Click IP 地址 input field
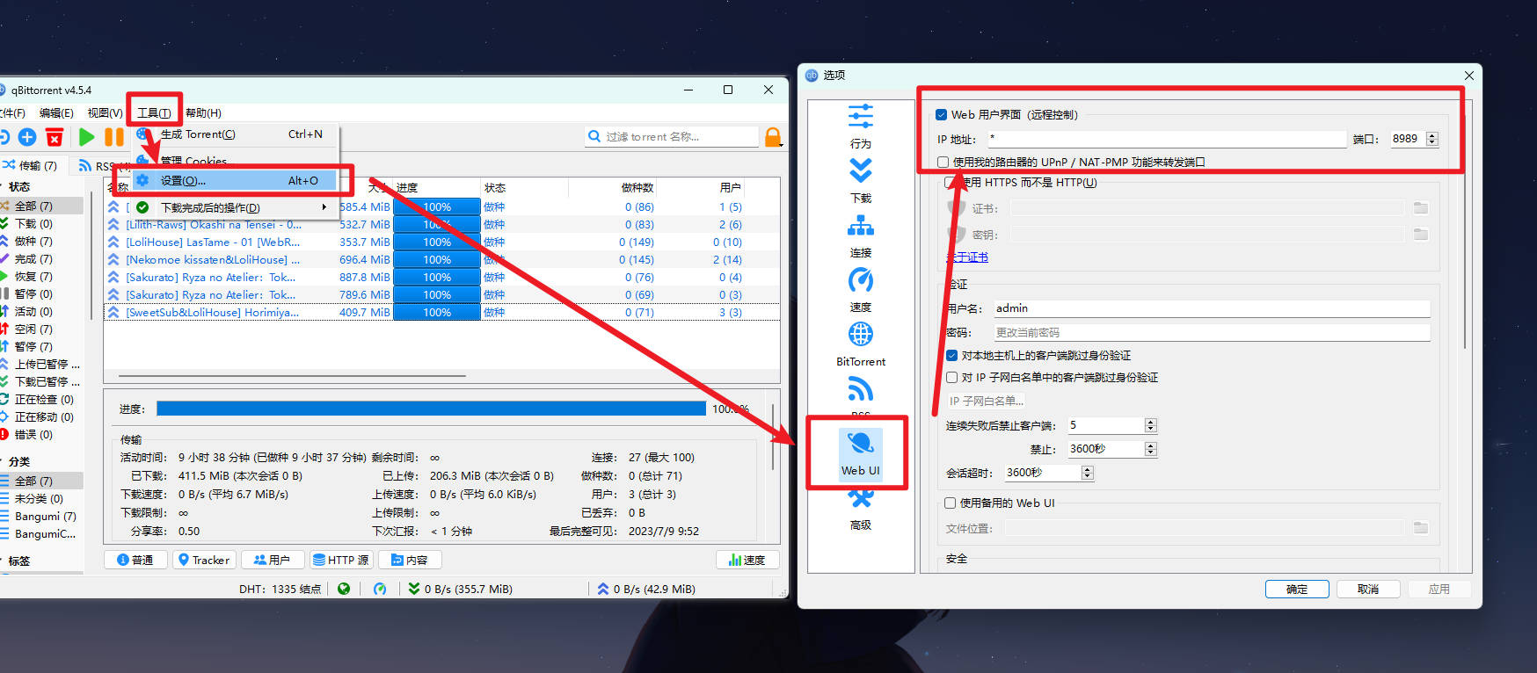Screen dimensions: 1537x673 tap(1167, 139)
